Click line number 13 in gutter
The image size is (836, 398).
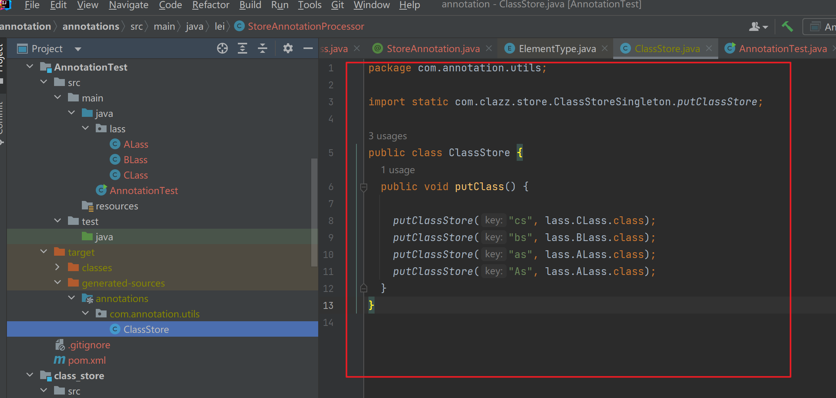[x=328, y=305]
